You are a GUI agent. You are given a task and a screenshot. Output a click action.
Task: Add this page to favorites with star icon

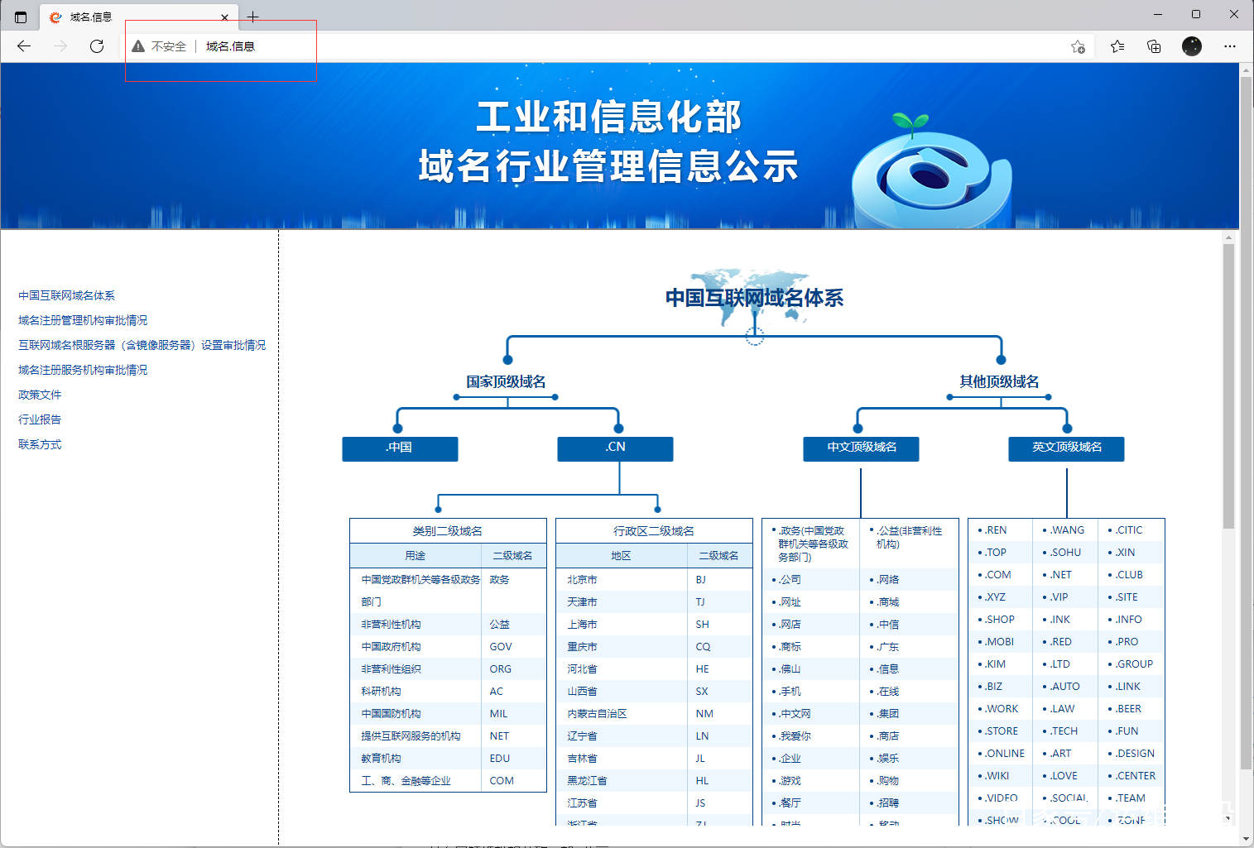tap(1078, 47)
